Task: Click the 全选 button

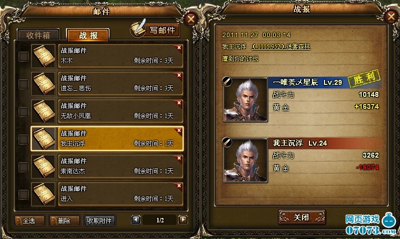Action: 29,220
